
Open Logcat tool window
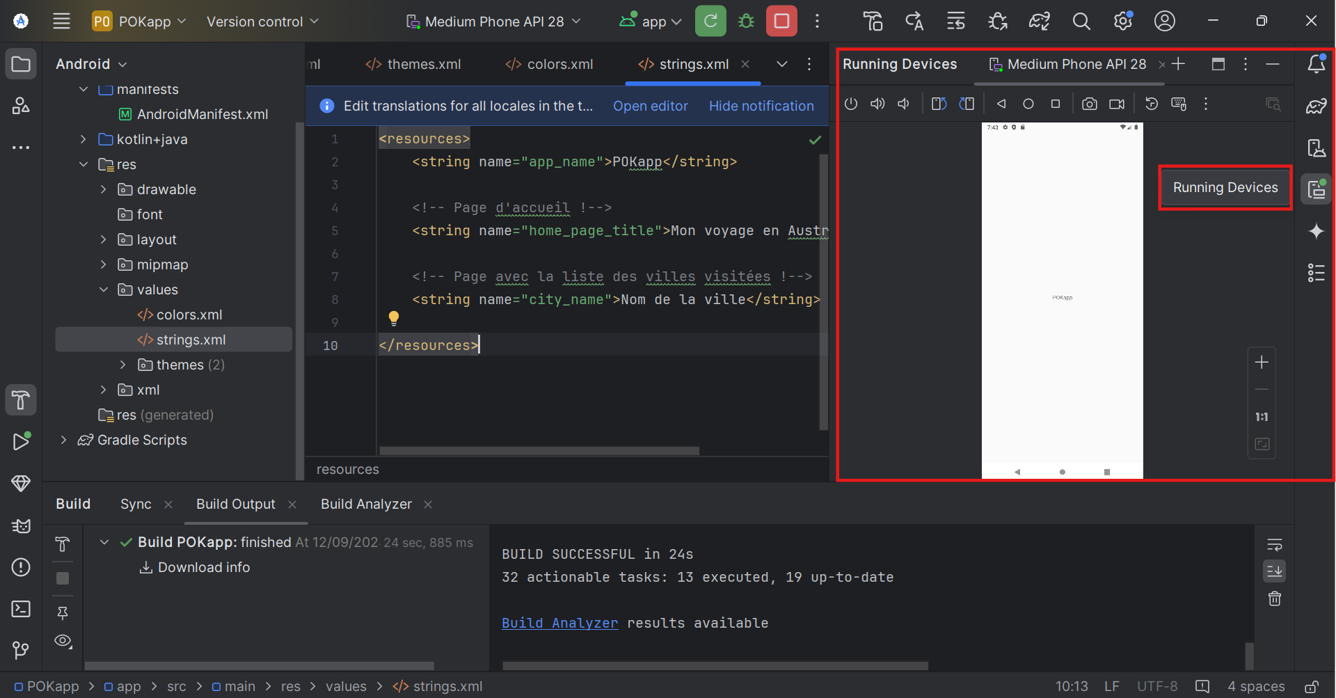21,525
